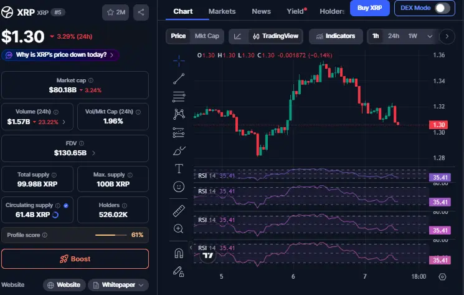
Task: Click next arrow on chart toolbar
Action: (447, 36)
